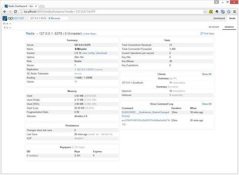Open a new browser tab
This screenshot has width=239, height=175.
click(42, 6)
